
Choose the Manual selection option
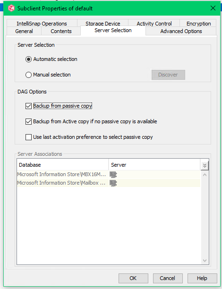click(28, 75)
